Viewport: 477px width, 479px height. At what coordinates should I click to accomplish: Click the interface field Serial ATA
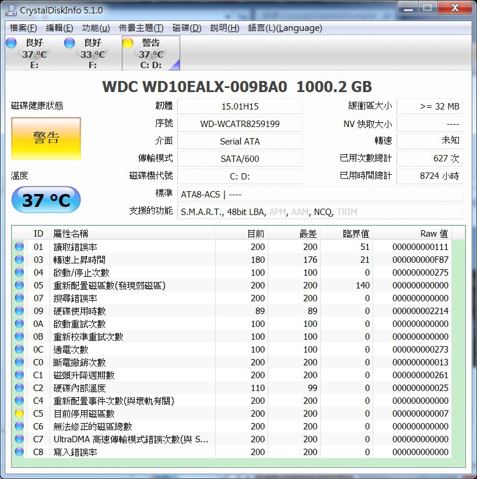point(240,141)
